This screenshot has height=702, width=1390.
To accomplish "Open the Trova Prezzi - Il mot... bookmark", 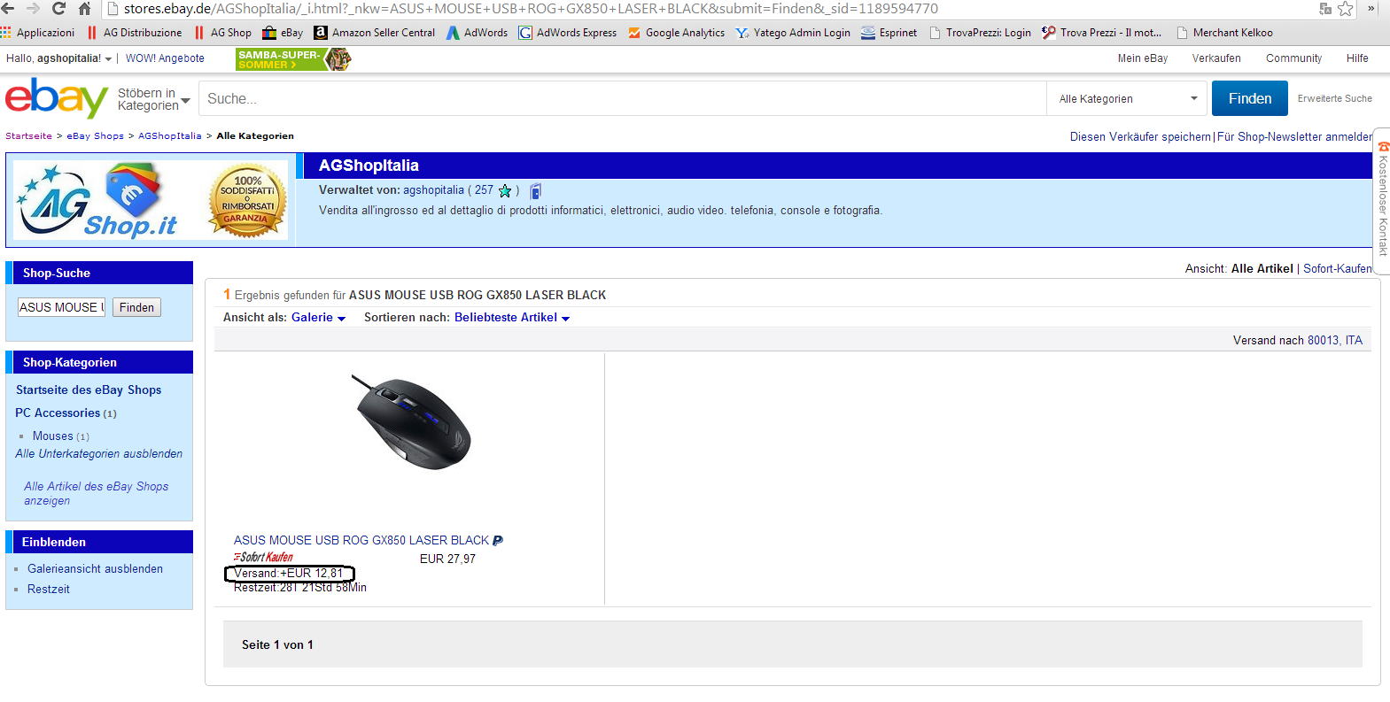I will [x=1102, y=33].
